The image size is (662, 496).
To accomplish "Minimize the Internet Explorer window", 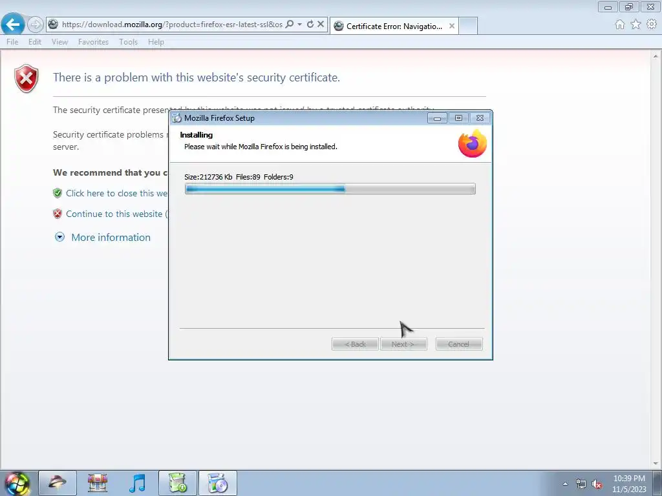I will point(608,6).
